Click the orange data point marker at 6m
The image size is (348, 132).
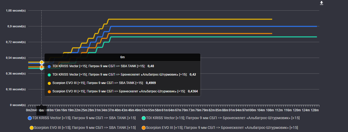(42, 67)
